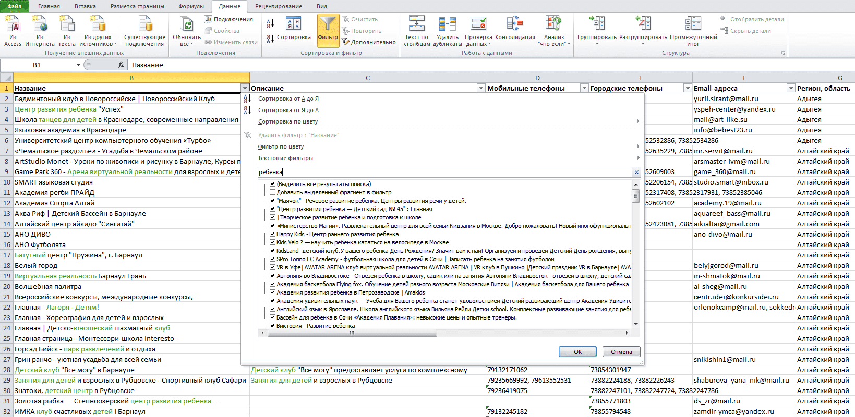Switch to Формулы ribbon tab
Image resolution: width=855 pixels, height=417 pixels.
click(x=191, y=6)
